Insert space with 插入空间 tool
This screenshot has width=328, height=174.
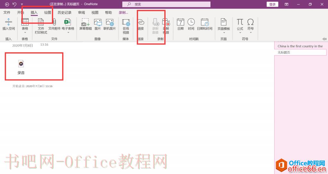click(x=9, y=24)
